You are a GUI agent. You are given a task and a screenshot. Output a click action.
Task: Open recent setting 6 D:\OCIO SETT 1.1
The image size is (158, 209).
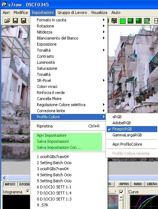click(69, 187)
